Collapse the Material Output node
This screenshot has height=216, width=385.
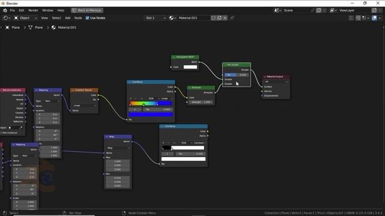265,77
